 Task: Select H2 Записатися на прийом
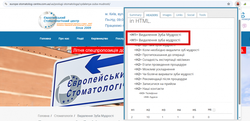click(155, 84)
